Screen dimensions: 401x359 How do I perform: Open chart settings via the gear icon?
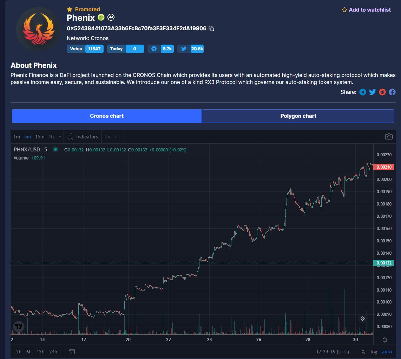[x=385, y=339]
